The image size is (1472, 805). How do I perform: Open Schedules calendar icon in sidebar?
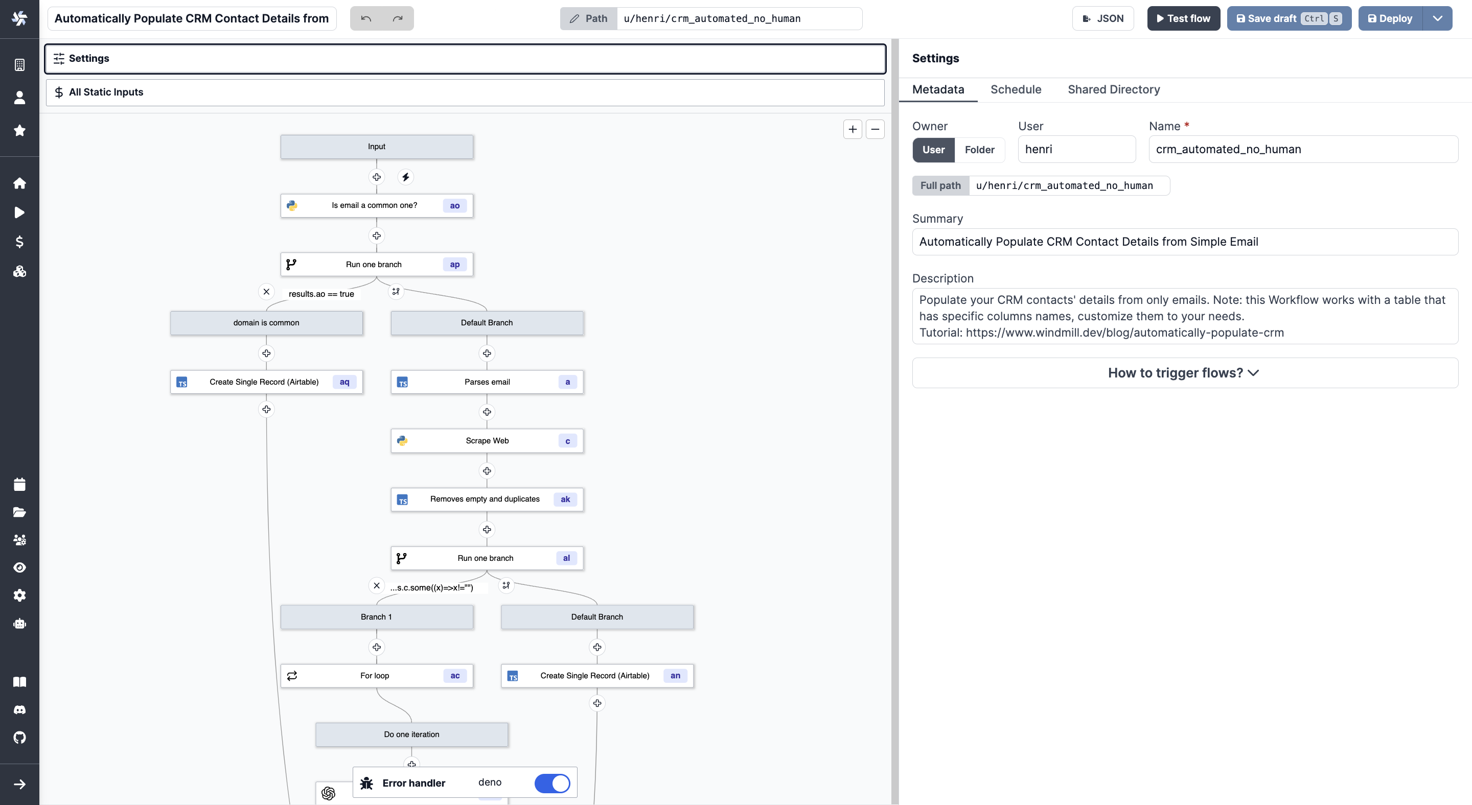click(x=19, y=484)
